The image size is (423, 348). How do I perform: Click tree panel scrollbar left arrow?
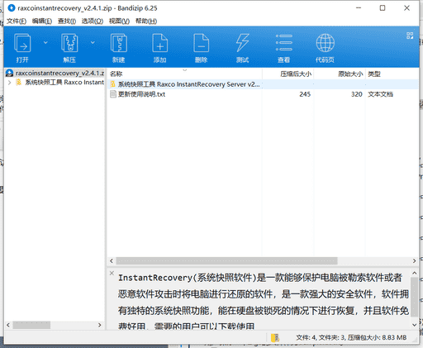[x=8, y=325]
